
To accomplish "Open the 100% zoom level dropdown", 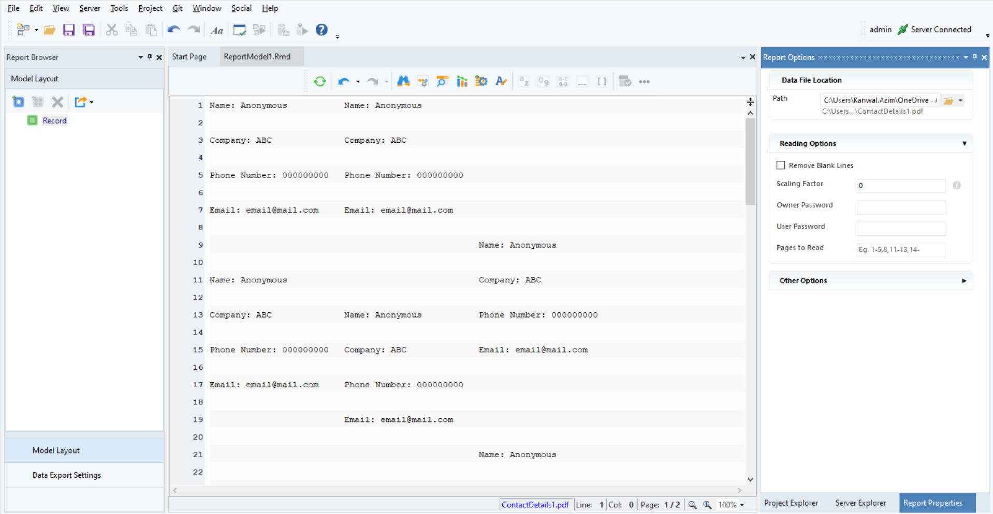I will tap(742, 505).
